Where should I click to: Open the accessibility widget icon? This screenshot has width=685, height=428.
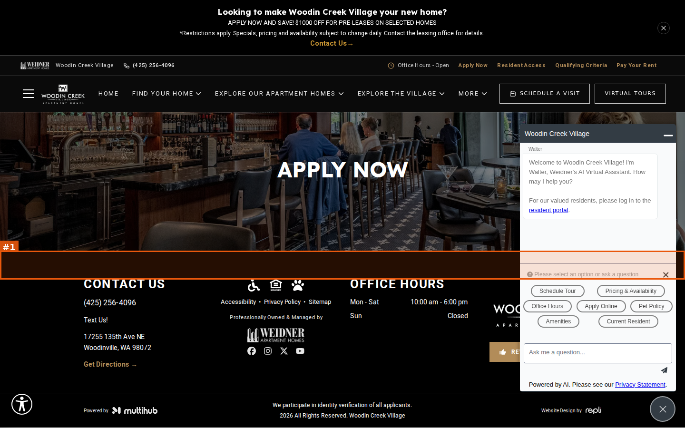[x=22, y=404]
